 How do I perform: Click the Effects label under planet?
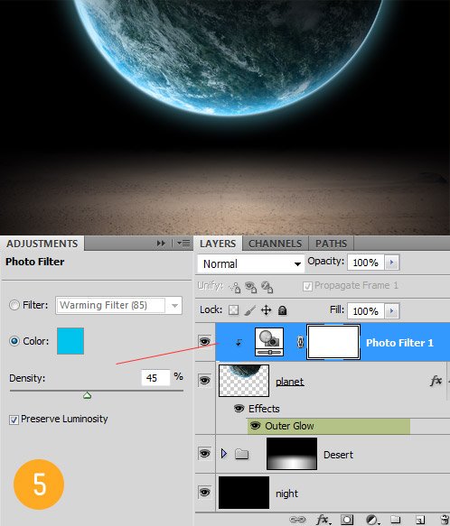point(264,409)
